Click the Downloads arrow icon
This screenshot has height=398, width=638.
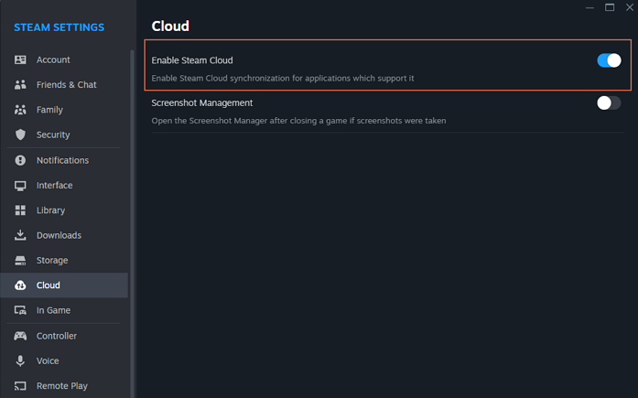20,235
